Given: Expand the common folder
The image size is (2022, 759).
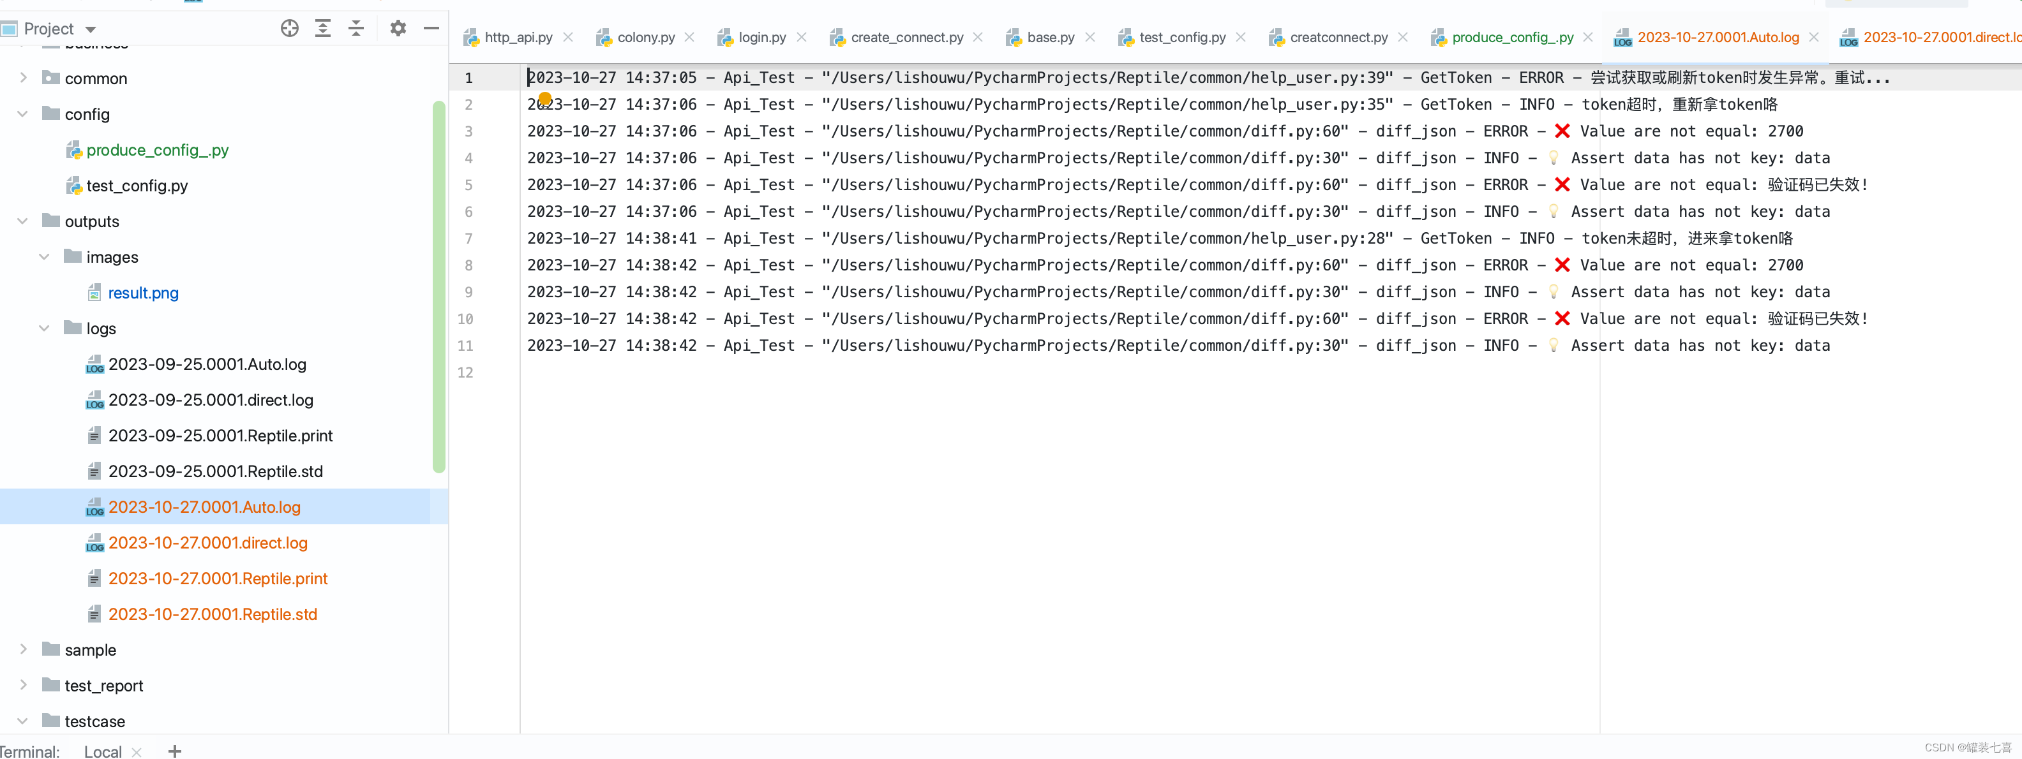Looking at the screenshot, I should point(23,78).
